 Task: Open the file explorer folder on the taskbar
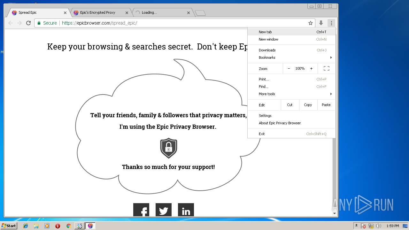36,226
